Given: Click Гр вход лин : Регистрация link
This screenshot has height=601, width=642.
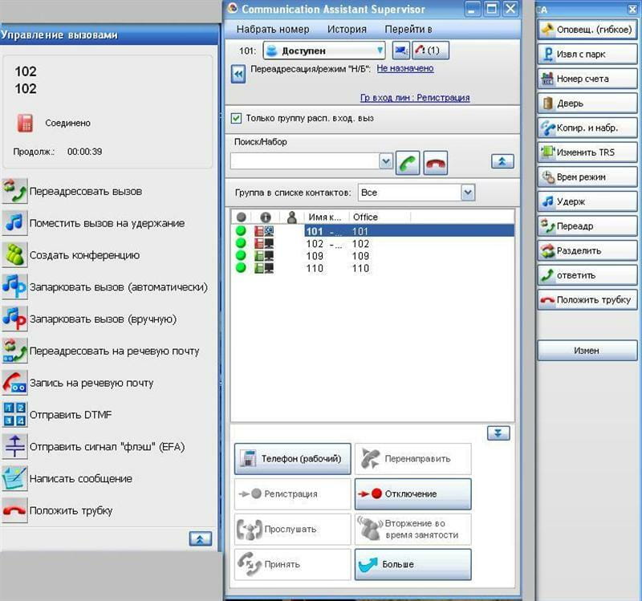Looking at the screenshot, I should [415, 98].
